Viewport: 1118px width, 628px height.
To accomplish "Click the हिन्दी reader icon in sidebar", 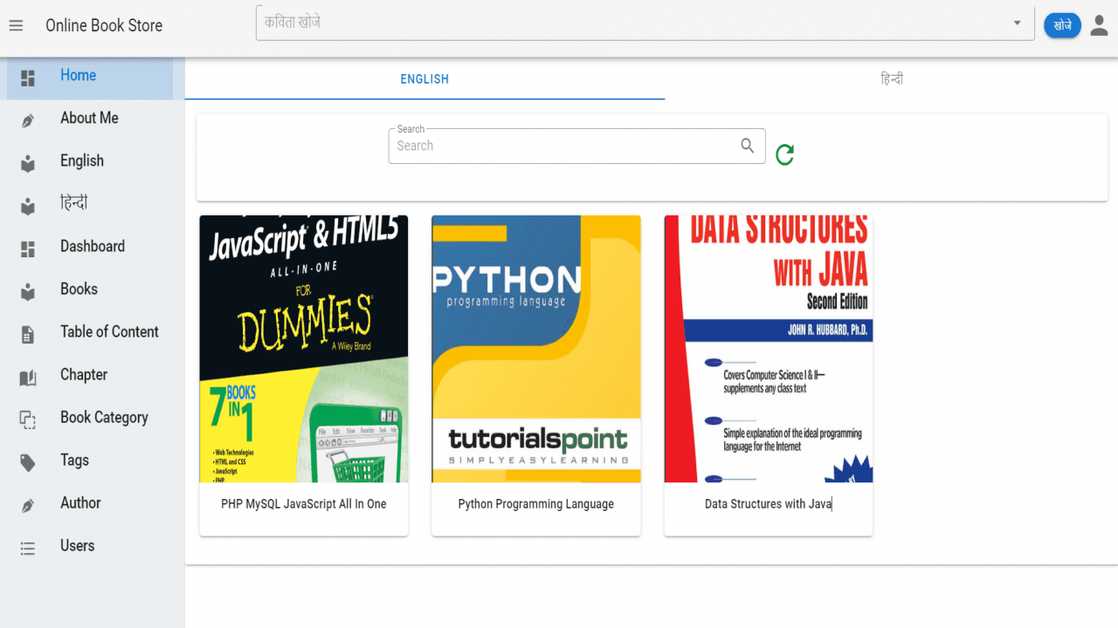I will pos(28,206).
